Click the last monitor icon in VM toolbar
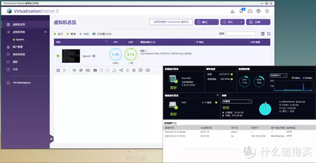This screenshot has height=163, width=316. [147, 70]
